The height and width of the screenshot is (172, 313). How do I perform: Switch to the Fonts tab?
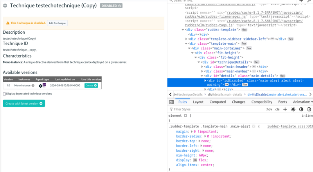tap(282, 102)
